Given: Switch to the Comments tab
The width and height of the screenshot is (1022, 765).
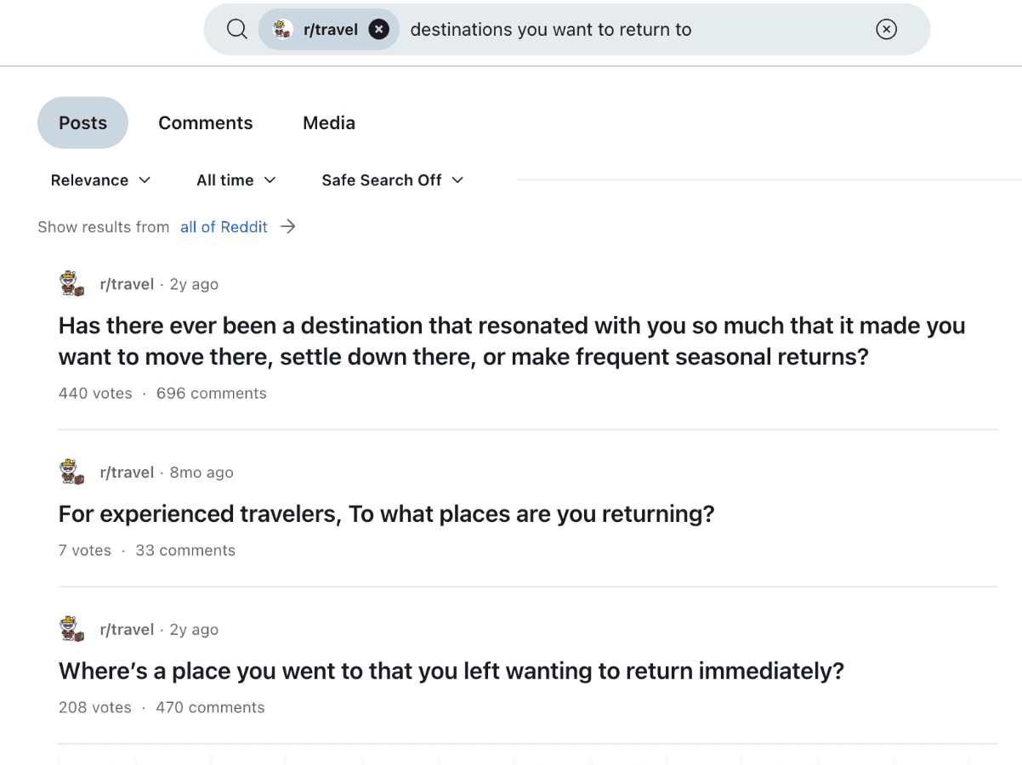Looking at the screenshot, I should pyautogui.click(x=205, y=122).
